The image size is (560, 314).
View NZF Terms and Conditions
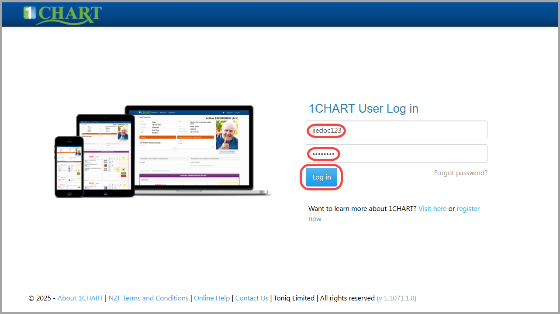point(149,298)
